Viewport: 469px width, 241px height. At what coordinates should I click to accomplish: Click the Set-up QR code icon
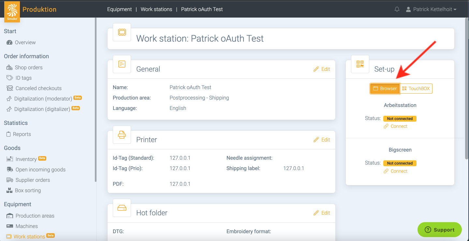click(360, 64)
